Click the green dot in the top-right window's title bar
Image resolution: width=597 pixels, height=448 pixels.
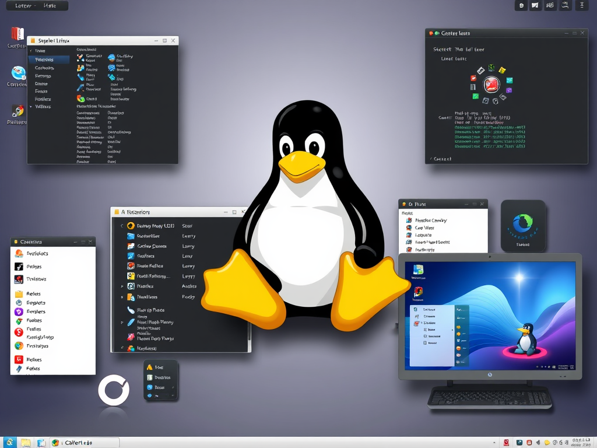point(437,33)
